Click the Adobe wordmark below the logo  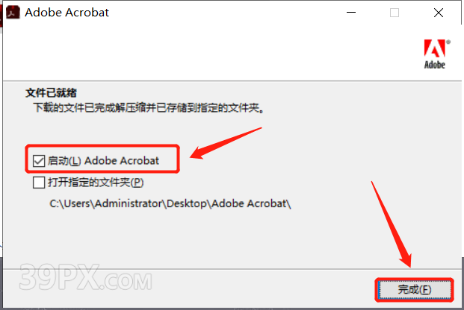click(435, 65)
